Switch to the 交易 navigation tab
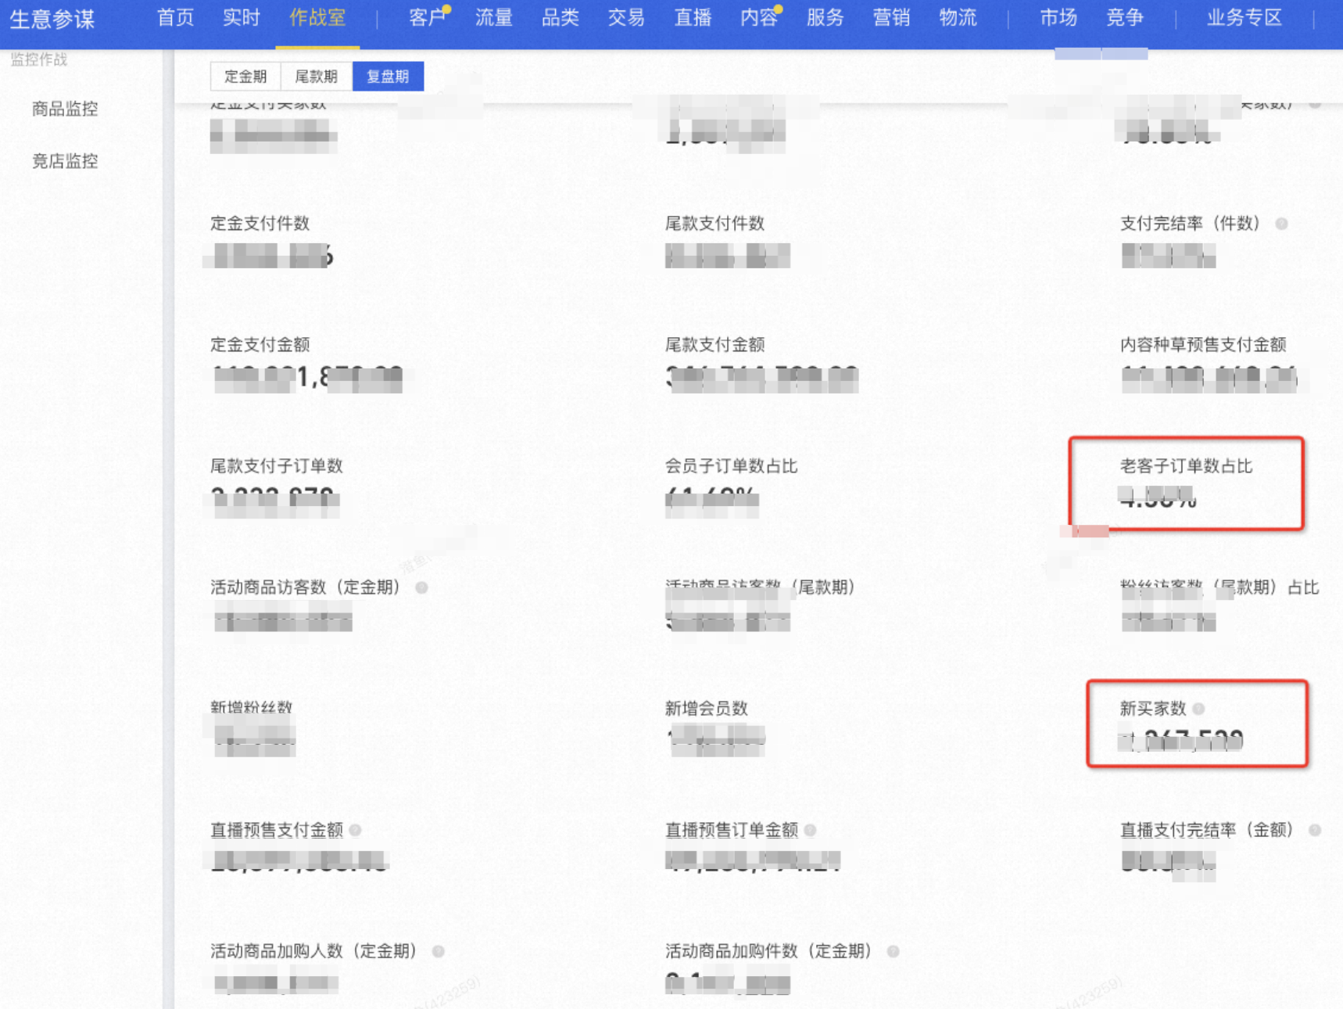 pos(626,17)
